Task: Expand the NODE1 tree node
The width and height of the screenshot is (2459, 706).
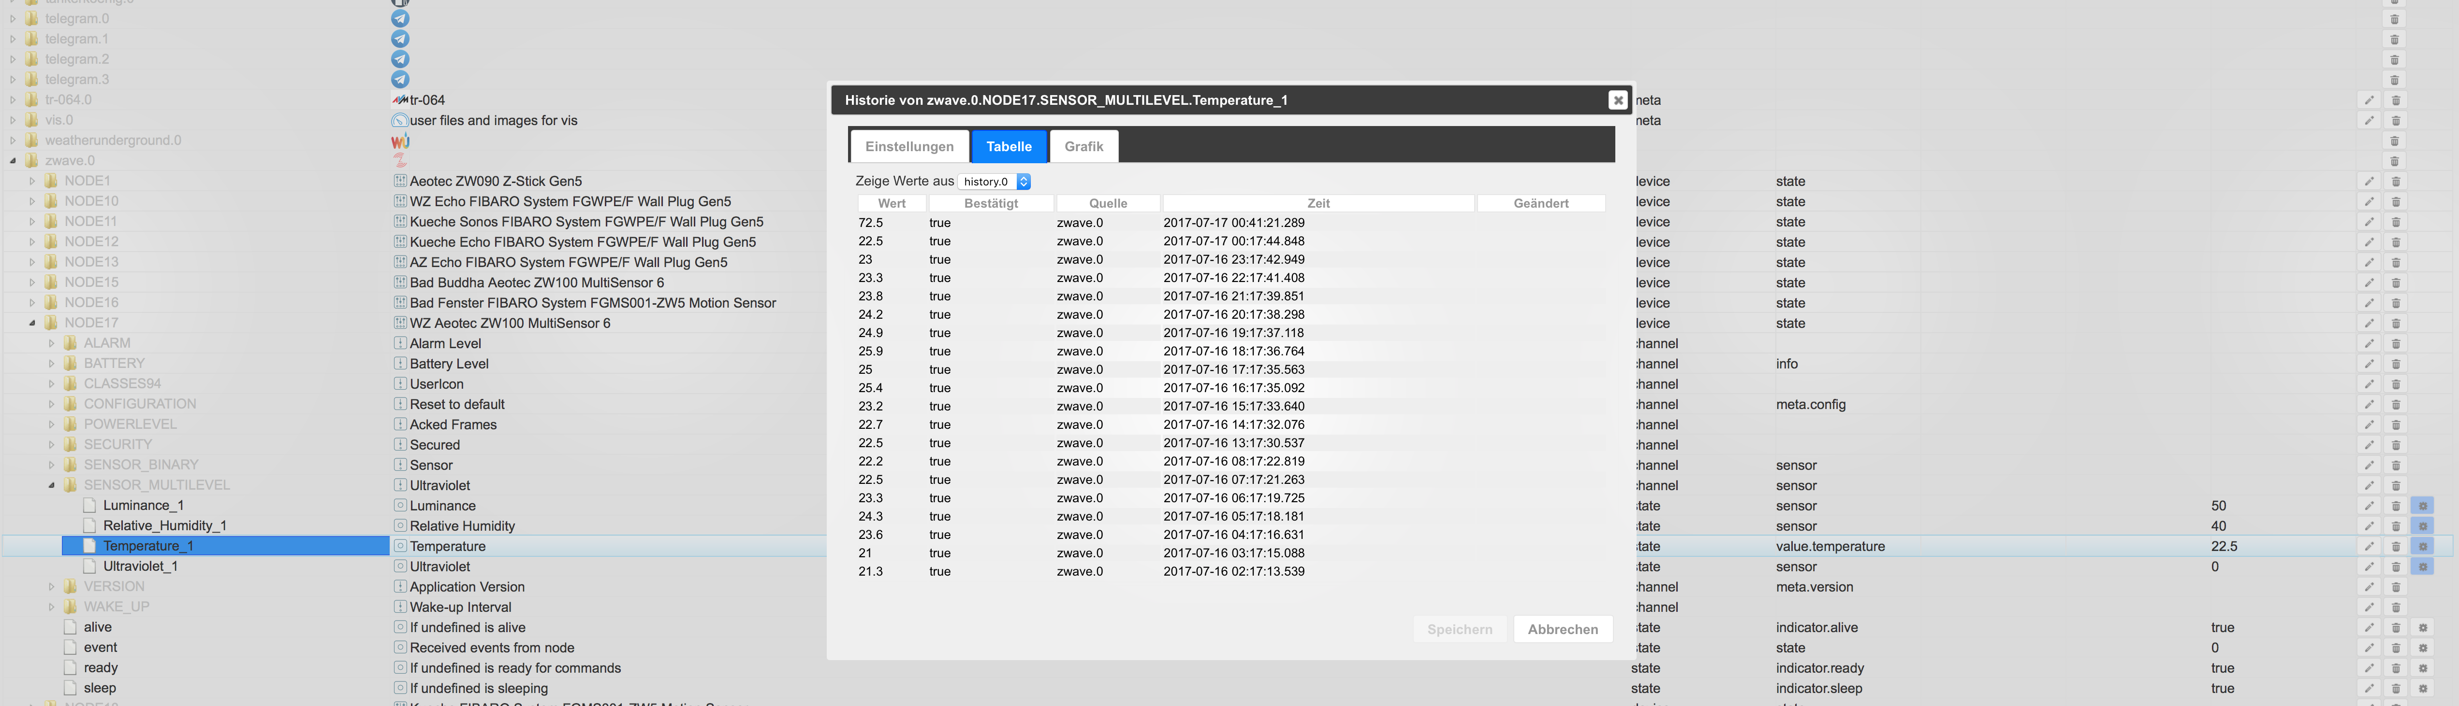Action: pos(31,180)
